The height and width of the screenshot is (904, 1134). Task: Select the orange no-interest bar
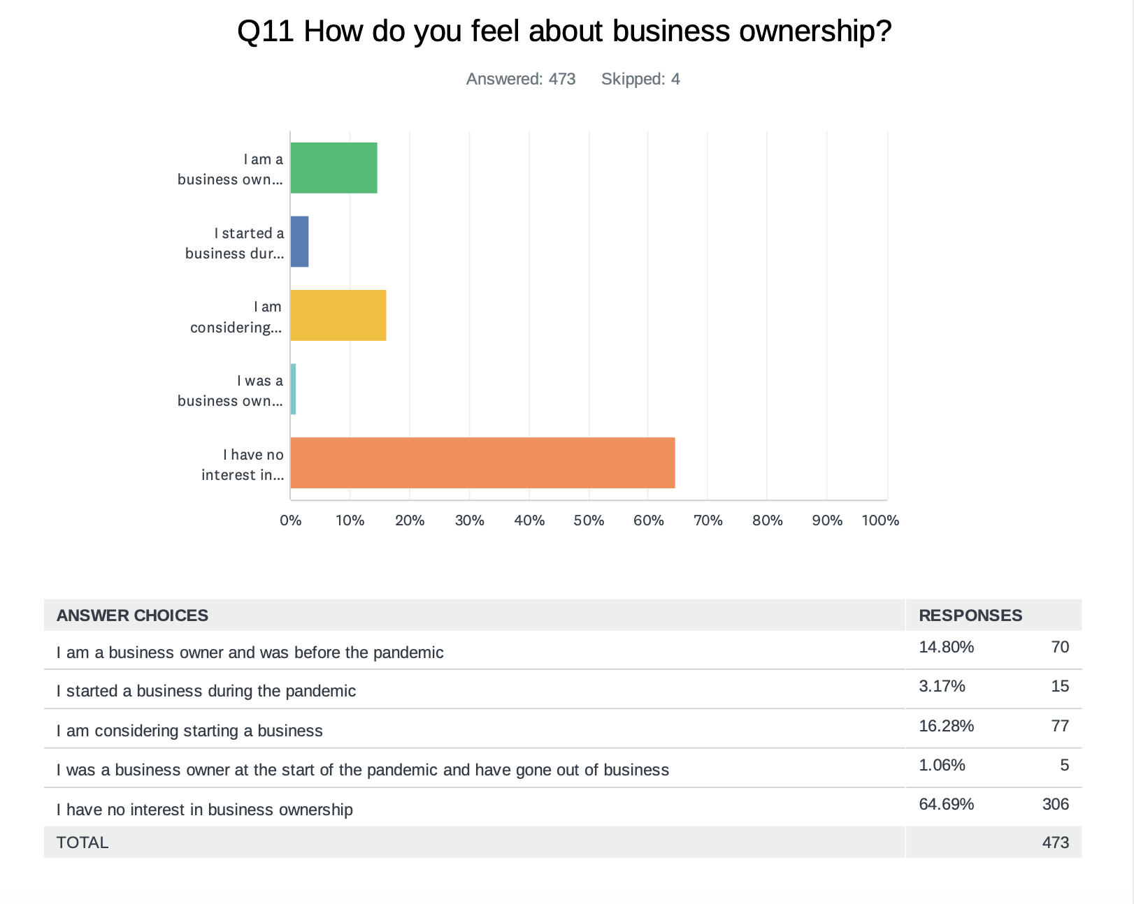click(482, 462)
